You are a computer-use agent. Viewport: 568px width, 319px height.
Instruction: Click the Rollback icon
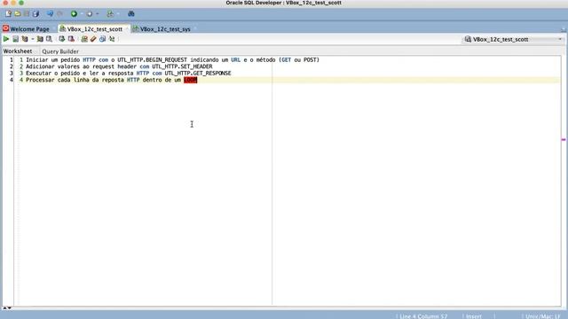click(x=71, y=39)
